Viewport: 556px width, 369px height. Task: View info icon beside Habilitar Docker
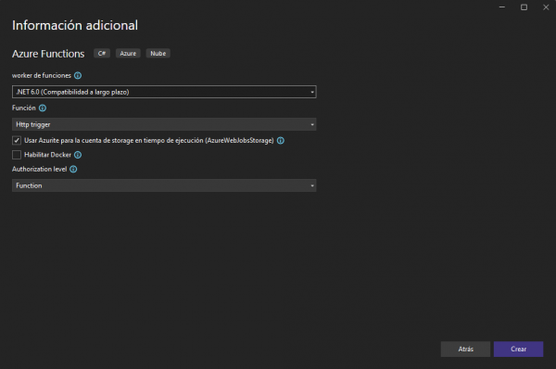coord(78,155)
